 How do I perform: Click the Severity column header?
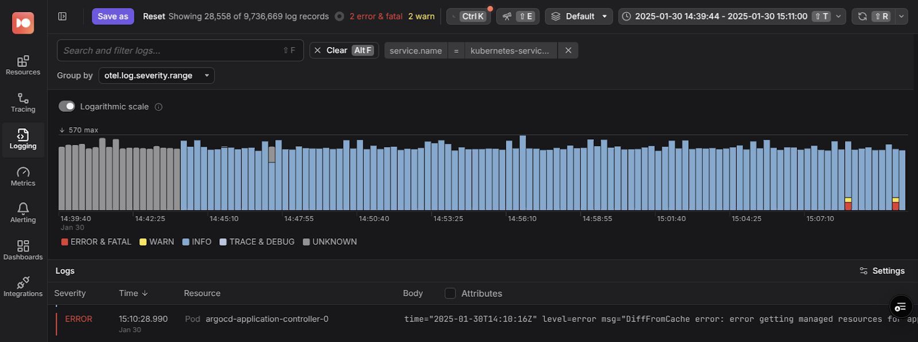click(x=70, y=293)
